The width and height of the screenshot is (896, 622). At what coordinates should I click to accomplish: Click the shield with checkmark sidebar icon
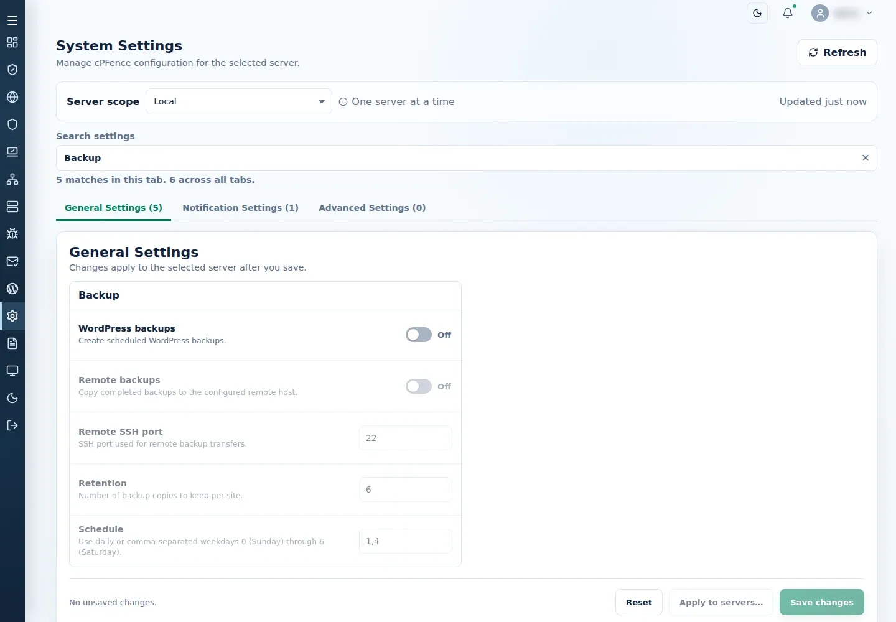[x=12, y=70]
